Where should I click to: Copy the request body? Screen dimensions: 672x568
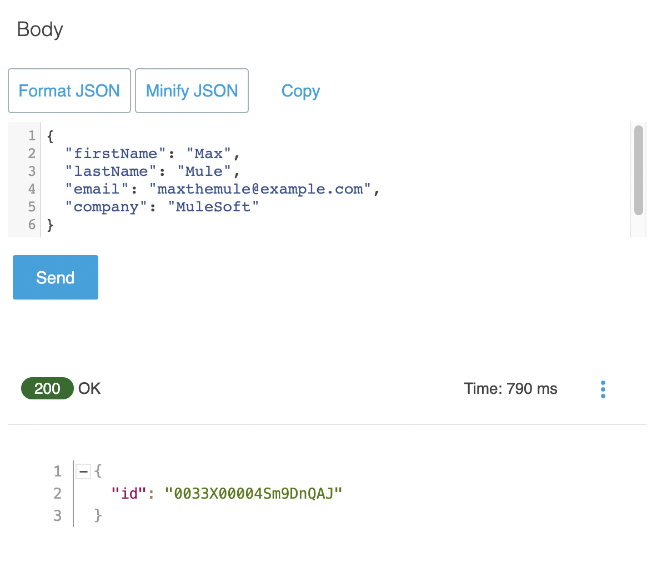(300, 91)
